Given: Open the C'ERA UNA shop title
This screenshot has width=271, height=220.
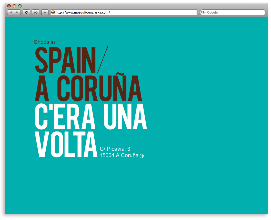Looking at the screenshot, I should point(91,116).
